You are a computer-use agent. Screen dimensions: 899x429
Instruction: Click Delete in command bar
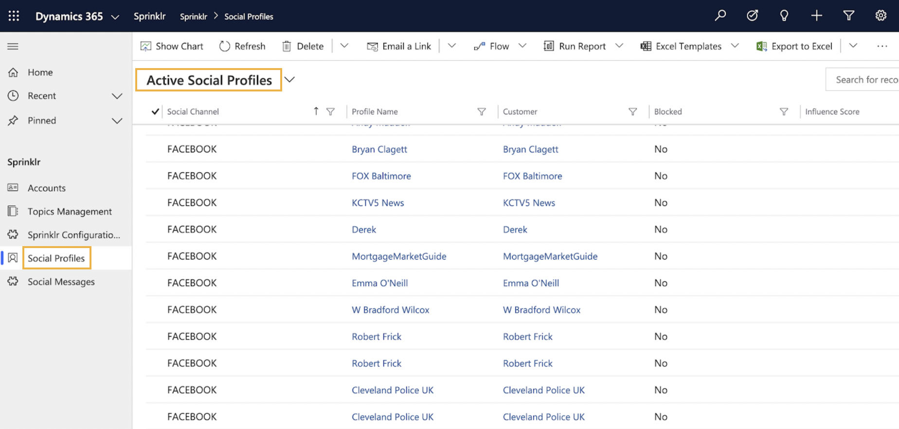303,46
